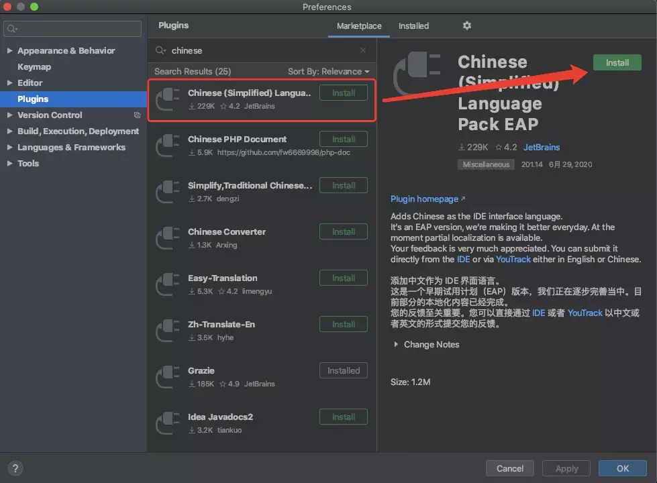Open the IDE link in English description
This screenshot has height=483, width=657.
pos(464,260)
